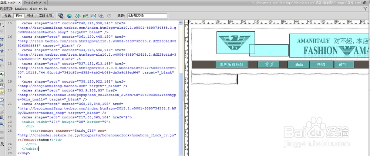
Task: Click the Select Parent Tag icon
Action: click(x=2, y=60)
